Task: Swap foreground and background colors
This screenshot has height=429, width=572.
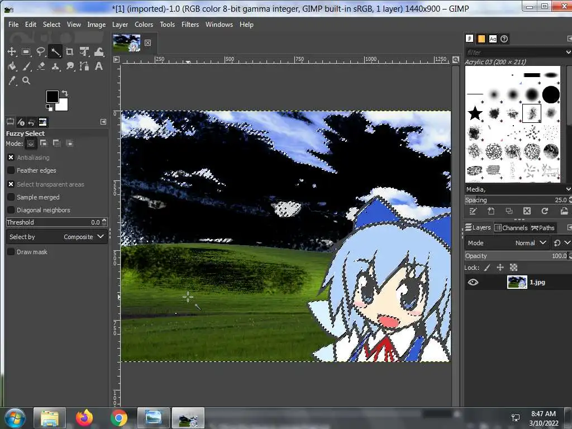Action: click(65, 93)
